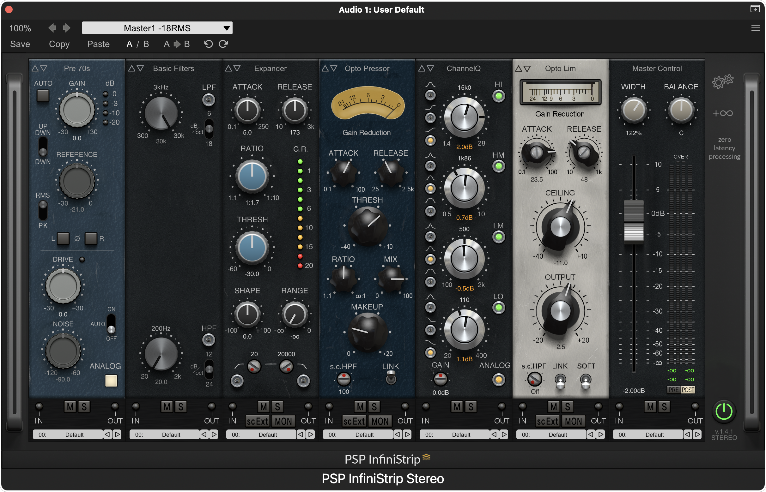Open Master Control Default preset field

coord(648,435)
